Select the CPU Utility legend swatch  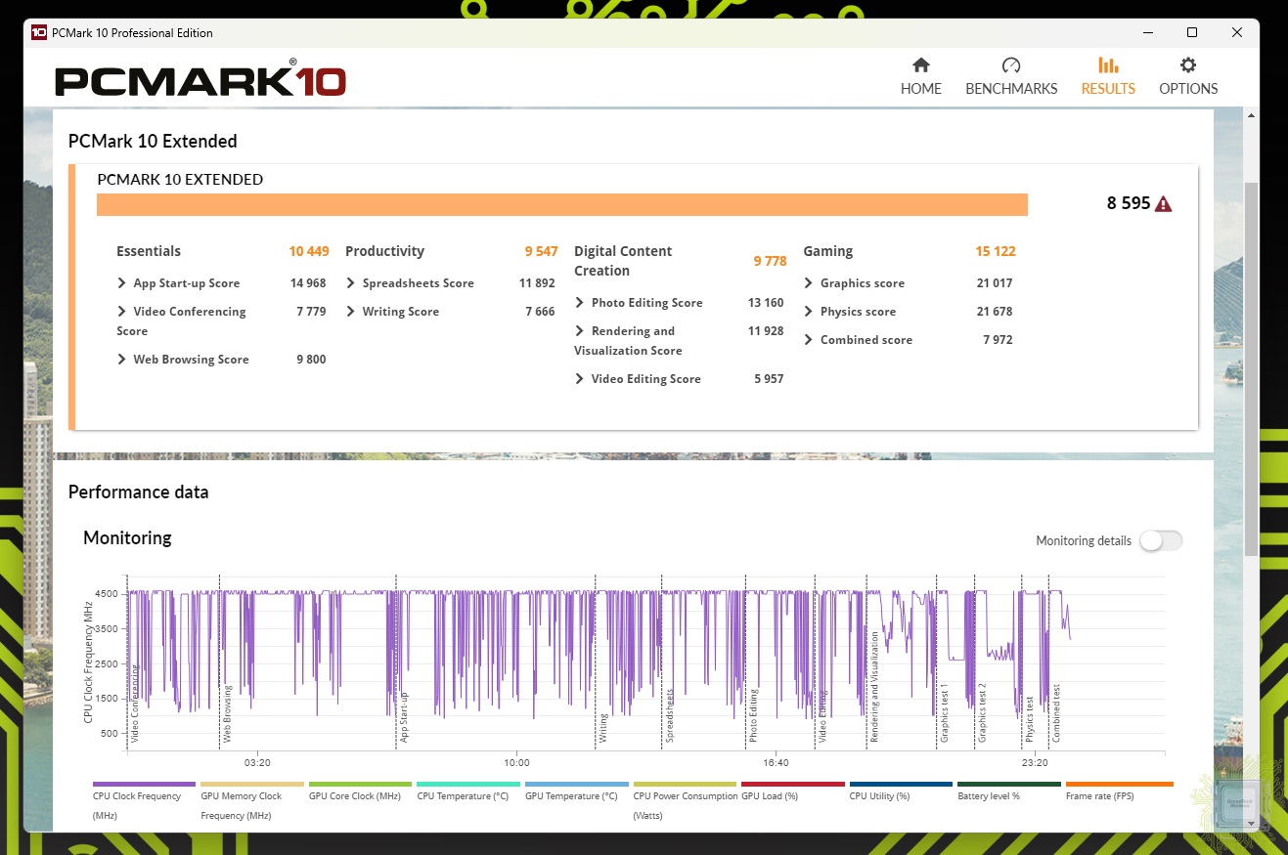pyautogui.click(x=901, y=784)
